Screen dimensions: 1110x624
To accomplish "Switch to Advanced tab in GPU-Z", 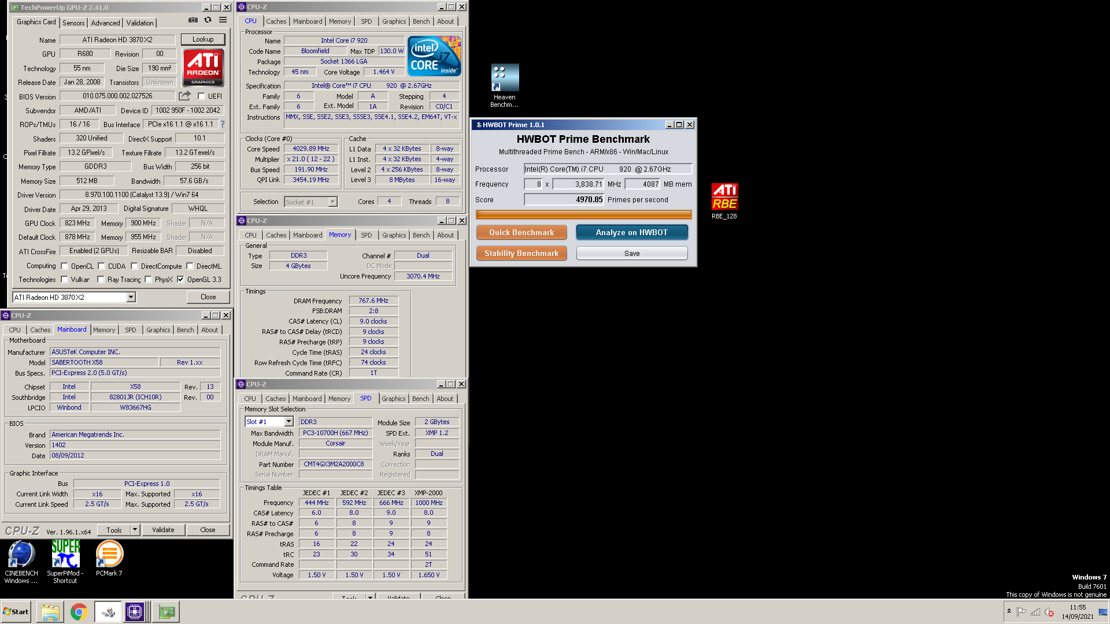I will click(x=105, y=23).
